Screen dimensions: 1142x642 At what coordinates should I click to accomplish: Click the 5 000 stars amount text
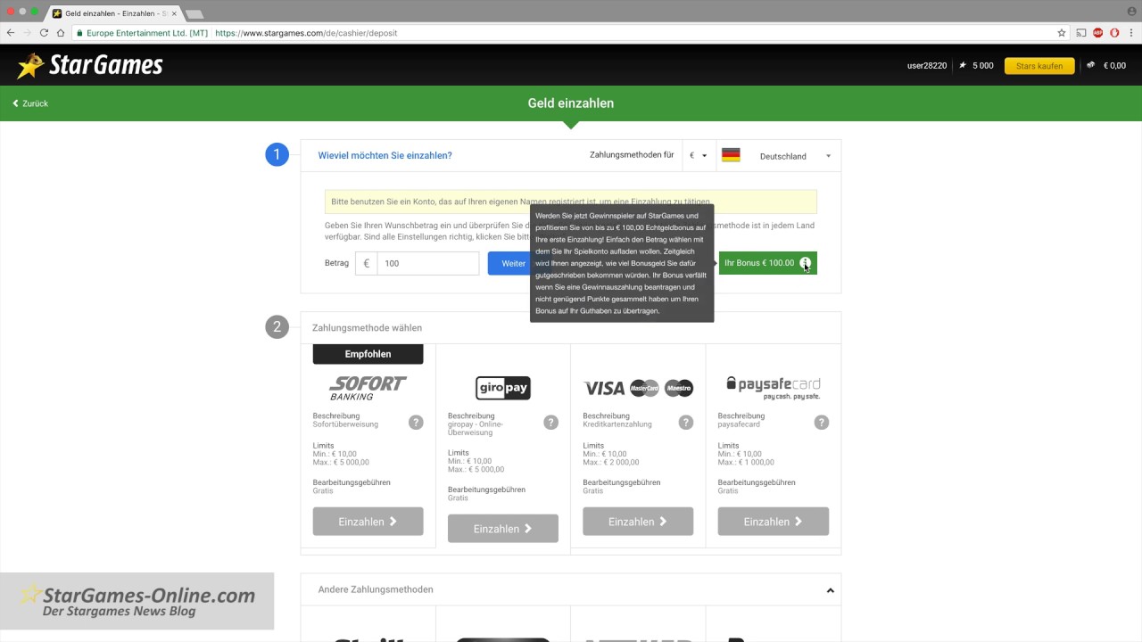[x=983, y=66]
